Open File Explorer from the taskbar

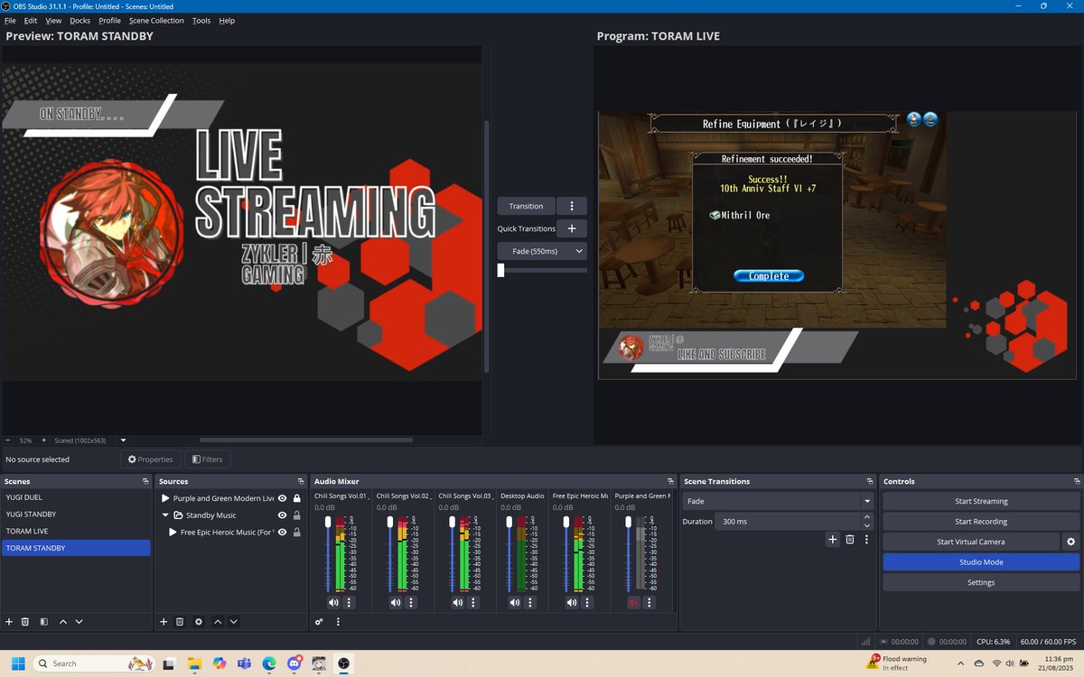(193, 663)
